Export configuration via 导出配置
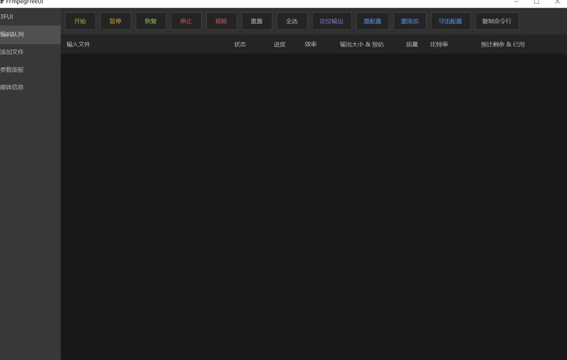Viewport: 567px width, 360px height. pyautogui.click(x=450, y=21)
